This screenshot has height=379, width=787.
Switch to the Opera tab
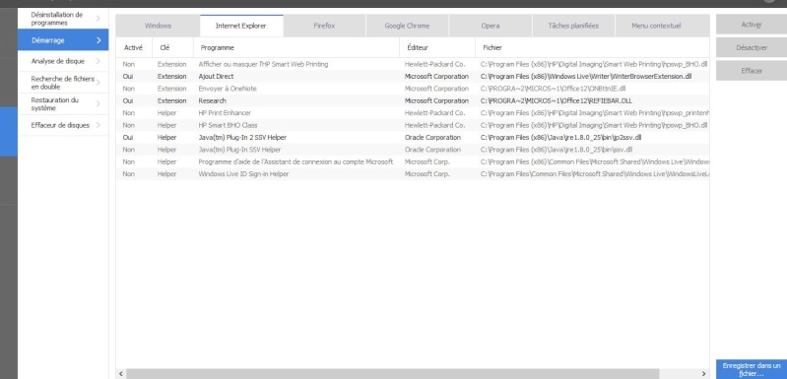[x=491, y=26]
